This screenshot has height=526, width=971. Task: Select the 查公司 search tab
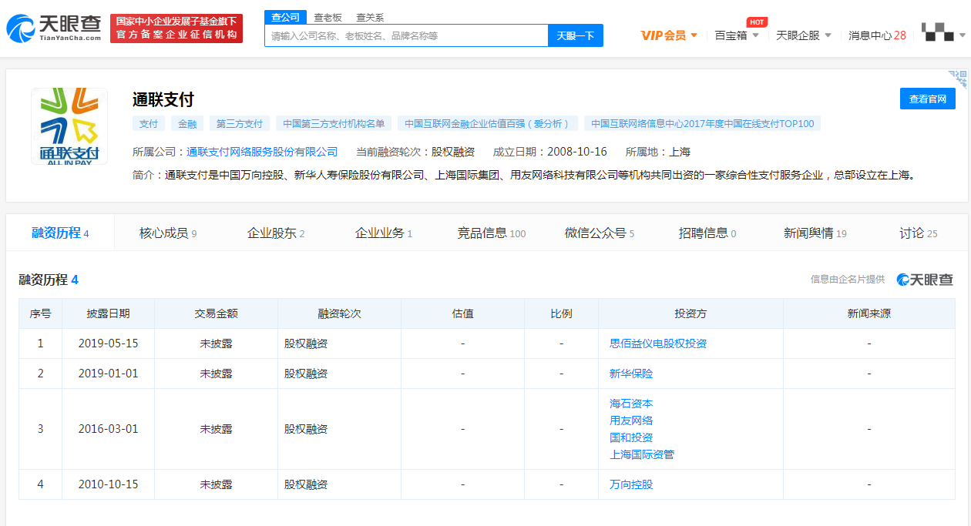285,17
